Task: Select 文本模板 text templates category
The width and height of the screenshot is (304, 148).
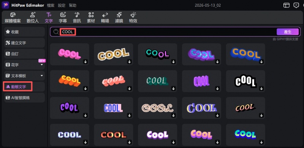Action: [24, 76]
